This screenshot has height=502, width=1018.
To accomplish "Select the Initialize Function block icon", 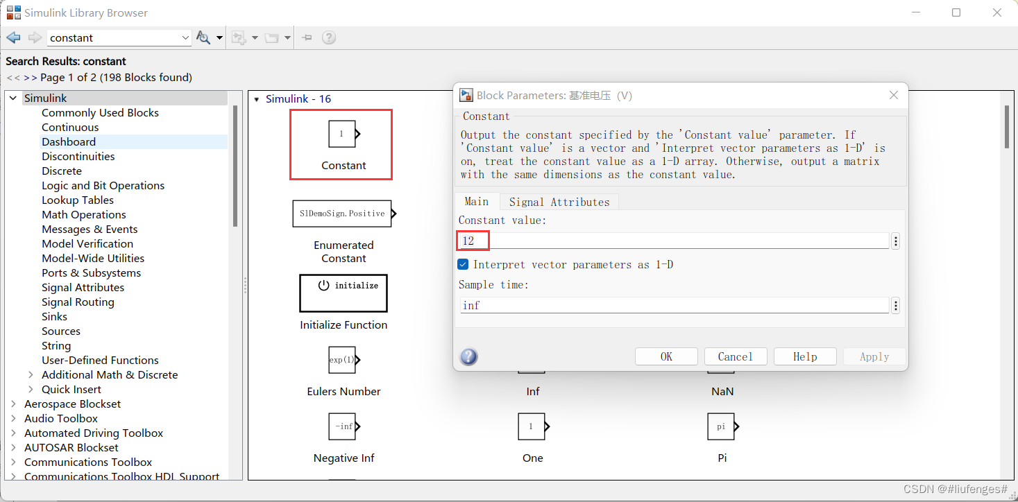I will click(x=343, y=293).
